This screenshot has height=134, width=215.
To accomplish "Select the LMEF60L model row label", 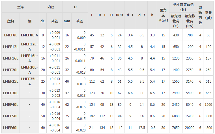I will (11, 128).
